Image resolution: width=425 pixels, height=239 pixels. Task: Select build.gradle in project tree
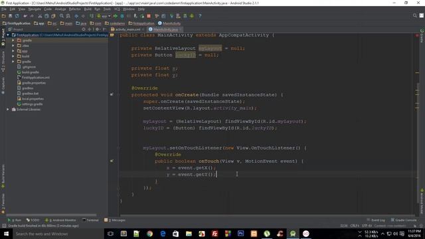pyautogui.click(x=31, y=72)
